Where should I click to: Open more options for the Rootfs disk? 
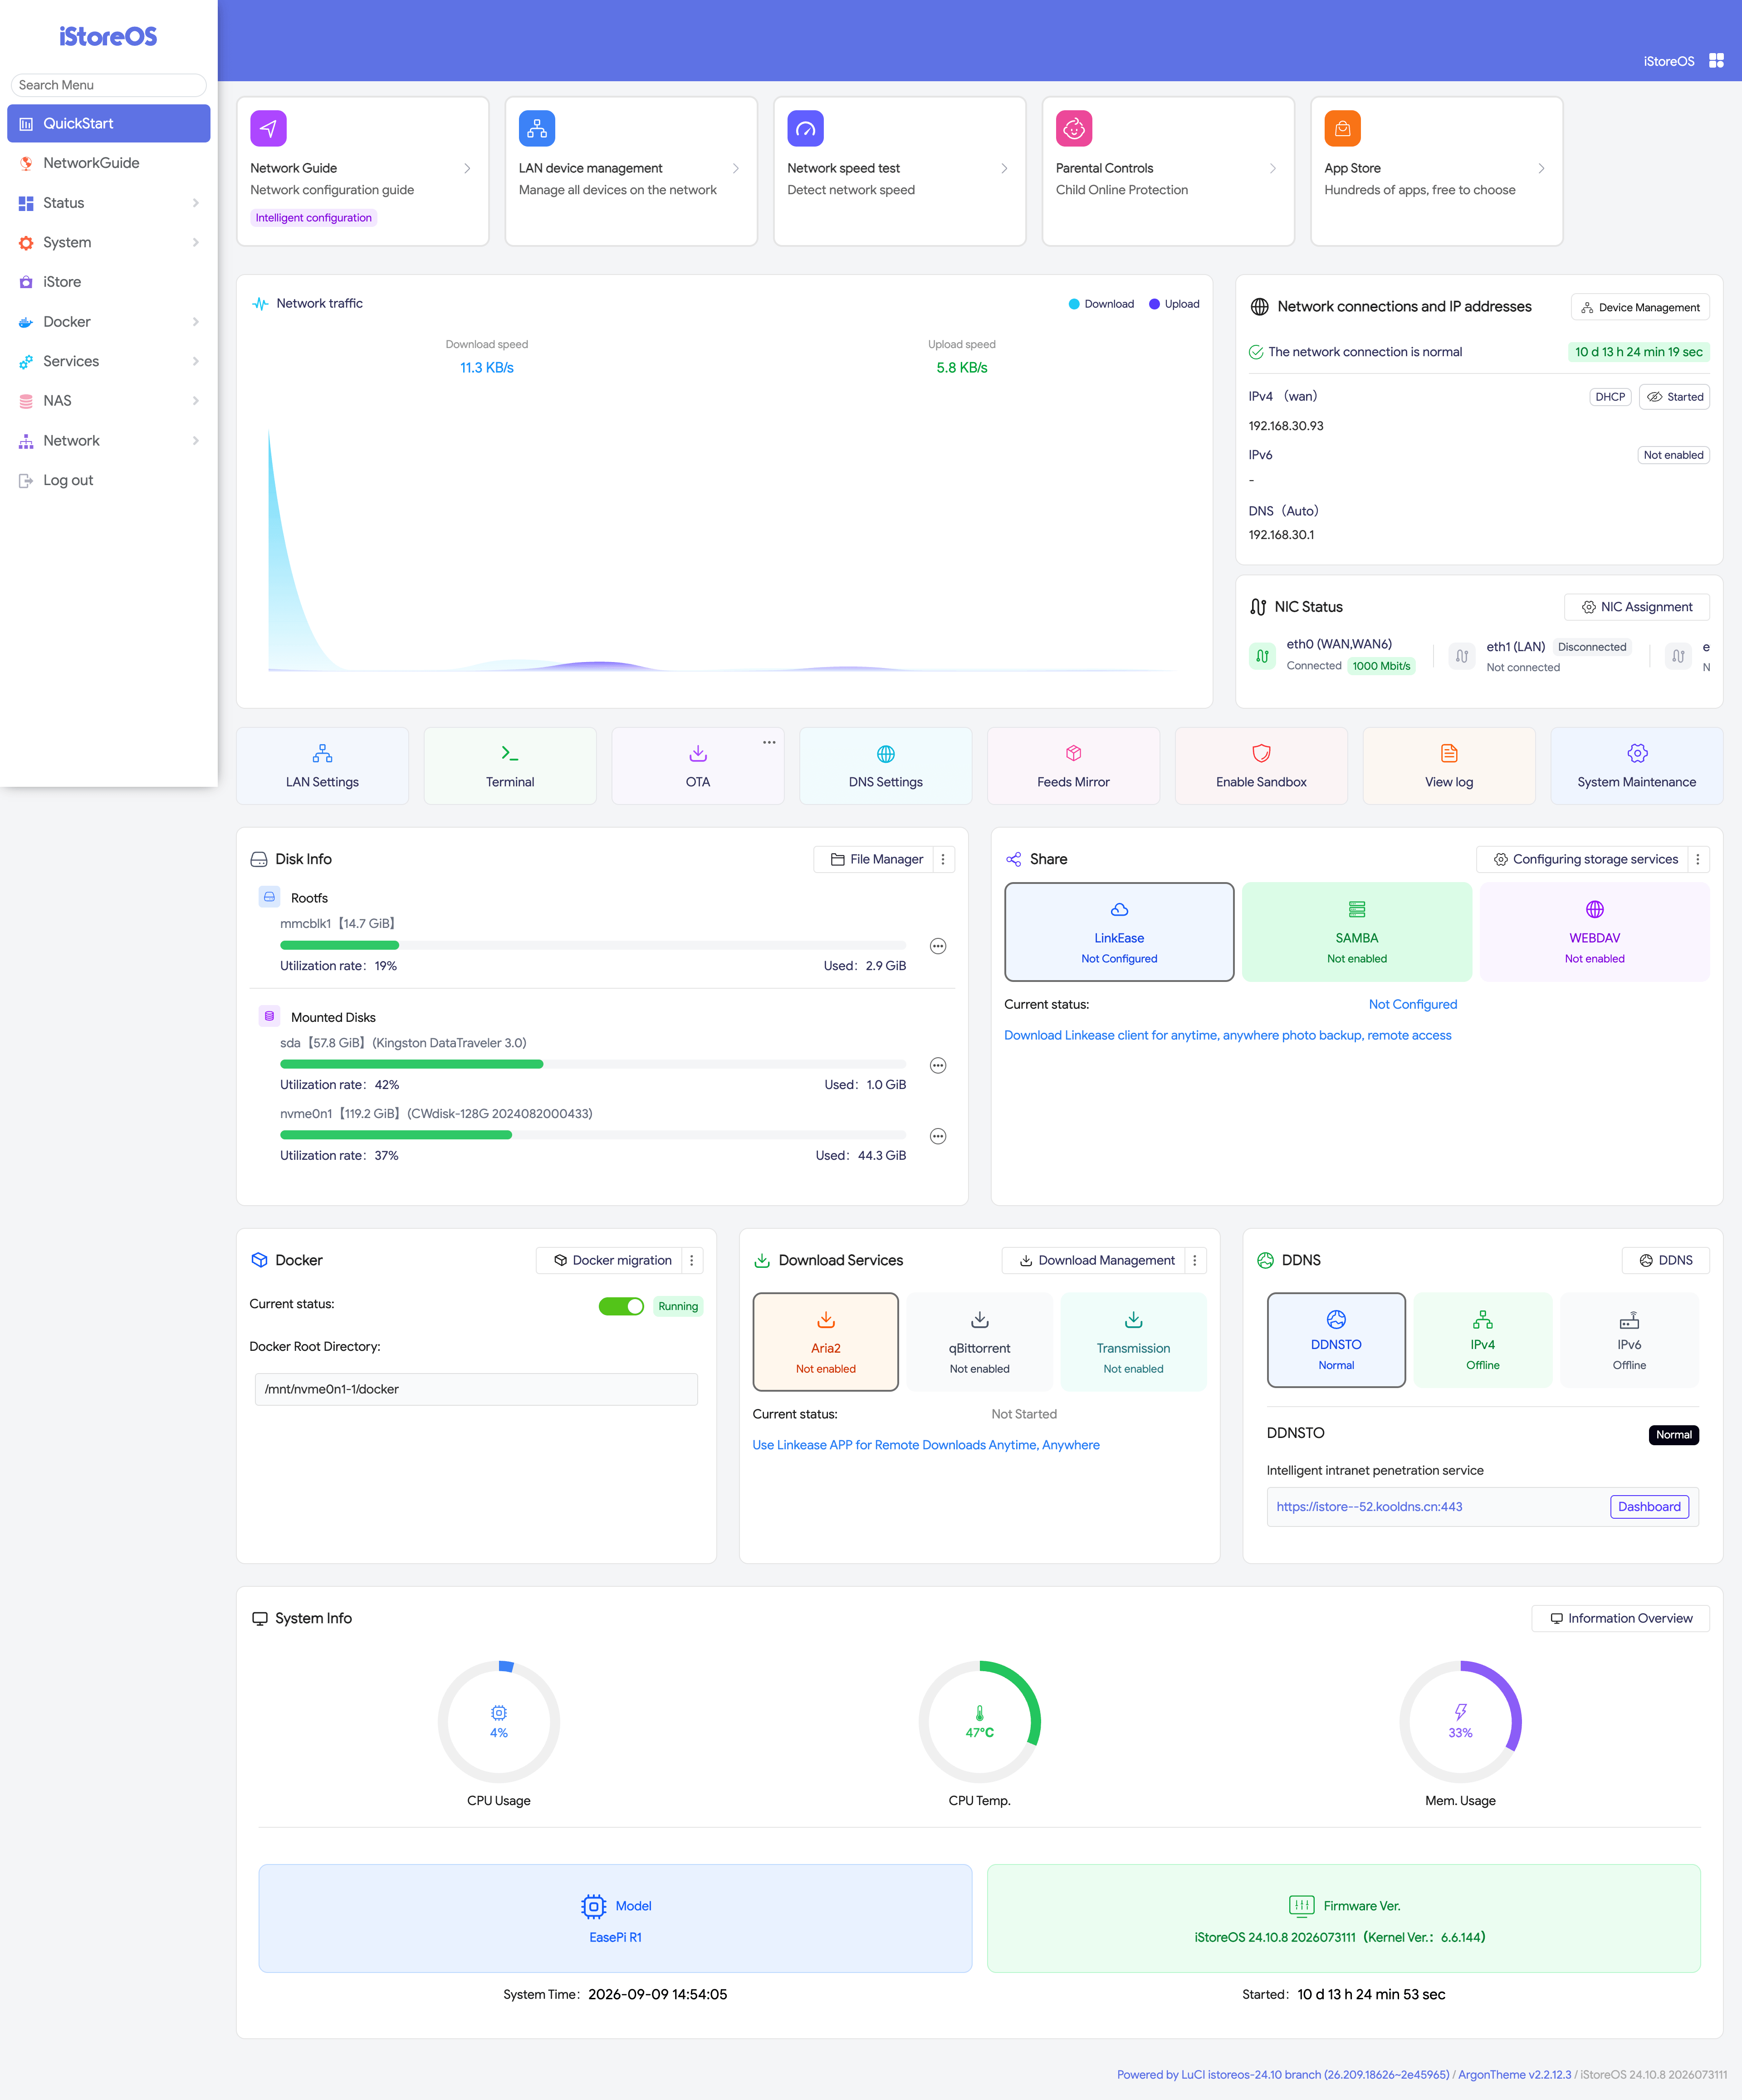pyautogui.click(x=938, y=947)
